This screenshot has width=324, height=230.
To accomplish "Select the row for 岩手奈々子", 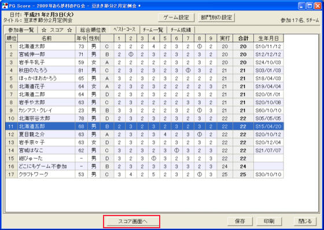I will tap(144, 143).
